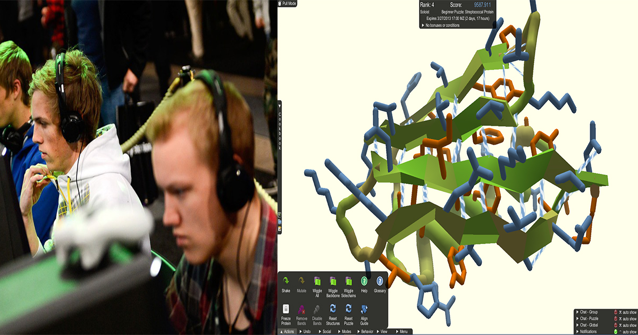The width and height of the screenshot is (638, 335).
Task: Select the Wiggle Backbone tool
Action: pyautogui.click(x=333, y=281)
